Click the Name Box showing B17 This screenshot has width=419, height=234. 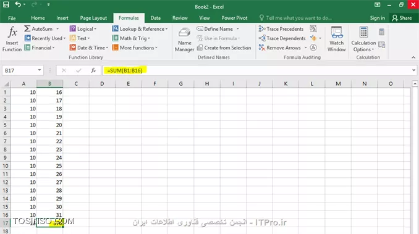(20, 70)
